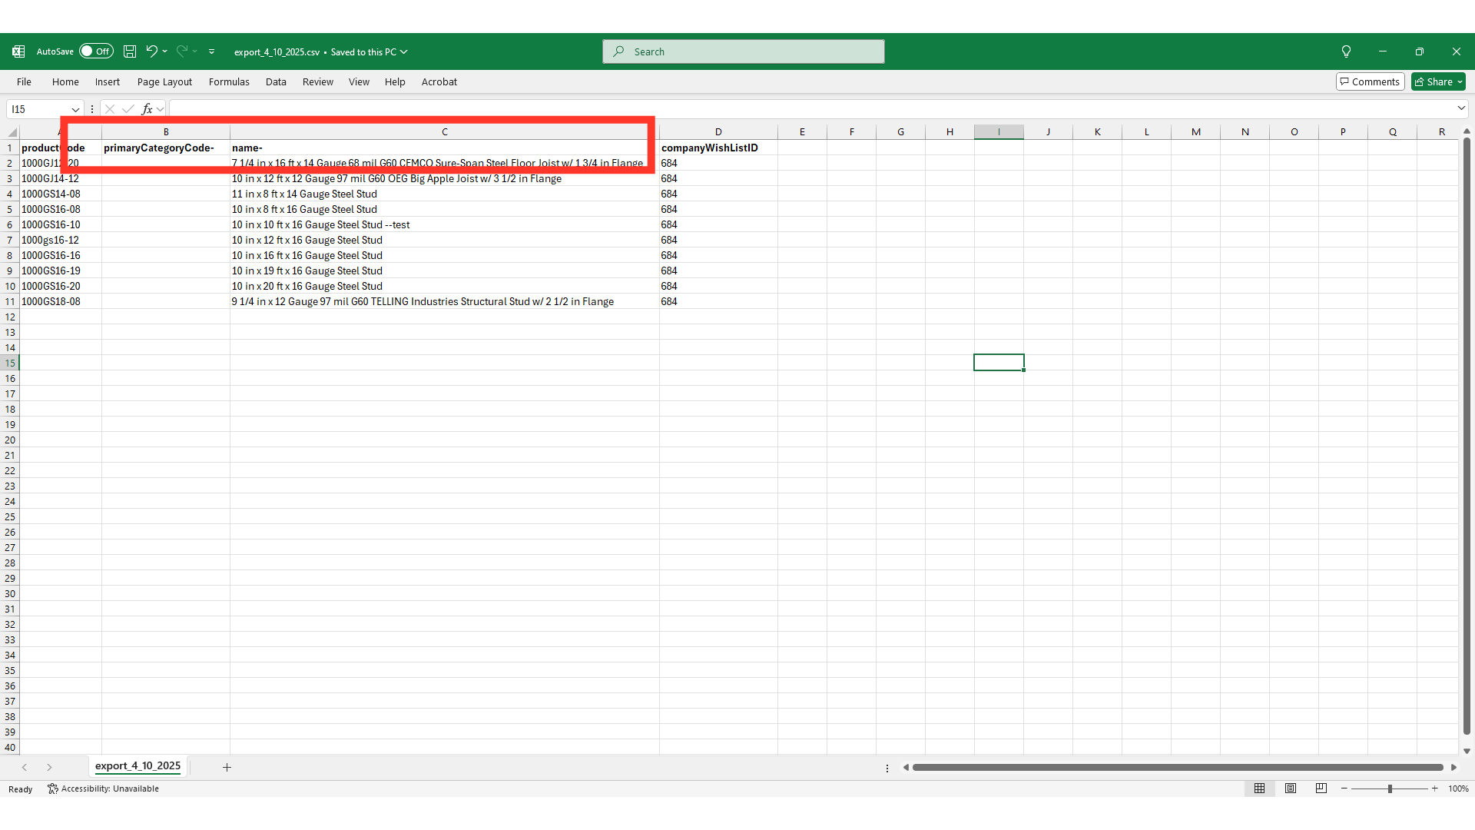Switch to Page Break Preview view
The height and width of the screenshot is (830, 1475).
click(1321, 788)
